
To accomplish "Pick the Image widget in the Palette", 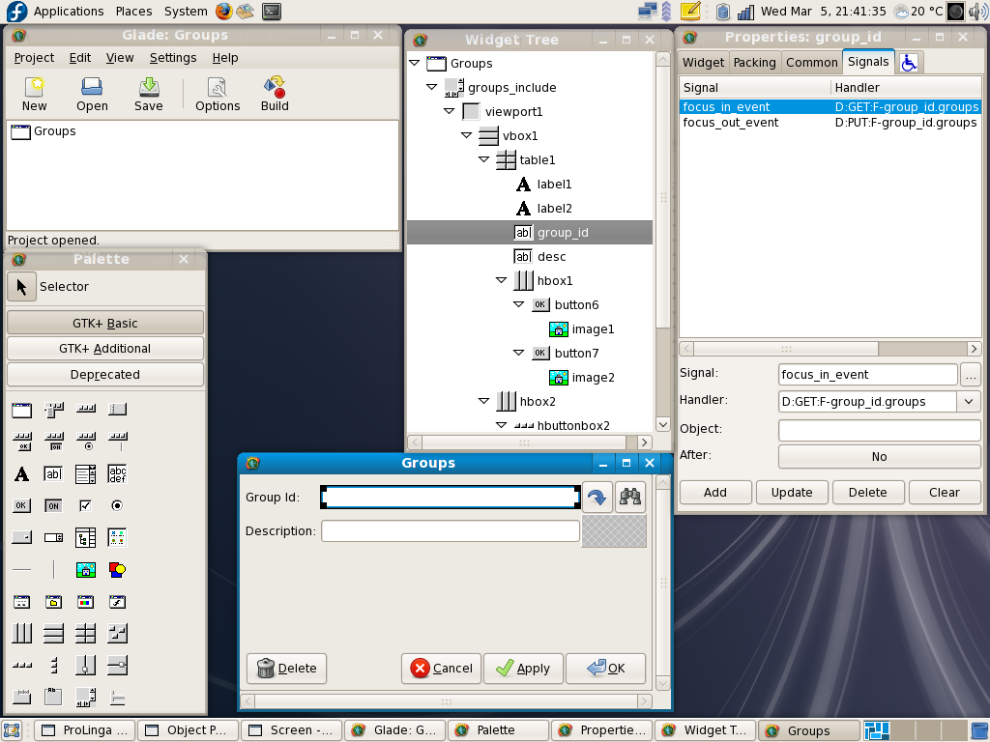I will (86, 570).
